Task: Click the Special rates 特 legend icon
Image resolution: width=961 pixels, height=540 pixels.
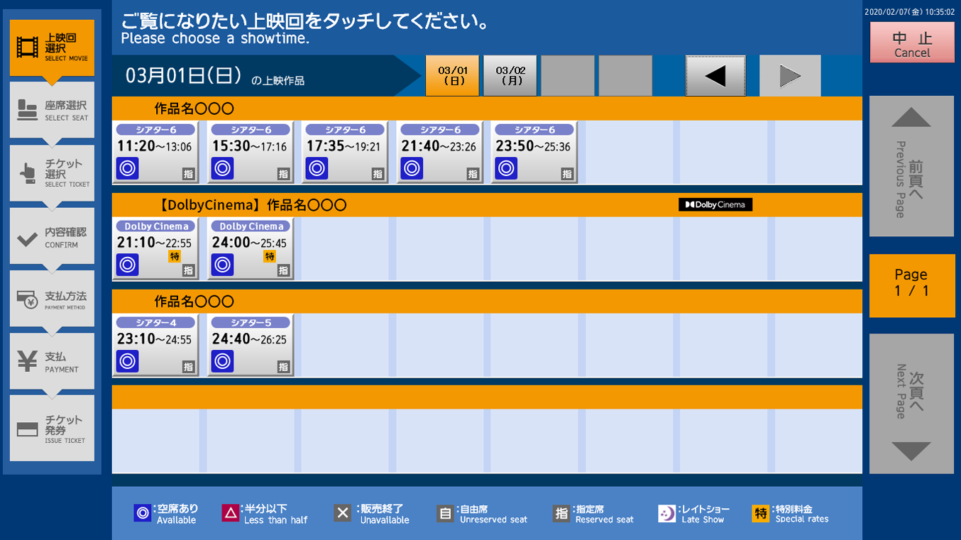Action: (x=761, y=513)
